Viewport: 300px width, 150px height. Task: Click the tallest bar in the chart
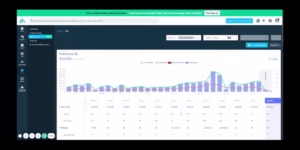click(213, 81)
